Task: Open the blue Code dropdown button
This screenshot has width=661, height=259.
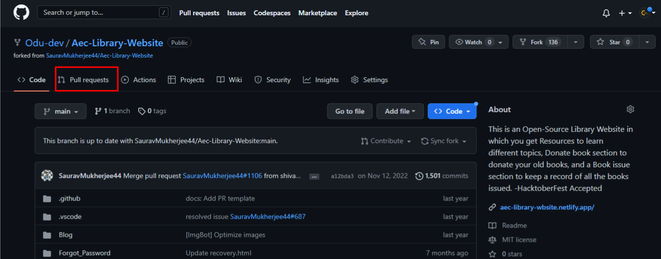Action: tap(452, 111)
